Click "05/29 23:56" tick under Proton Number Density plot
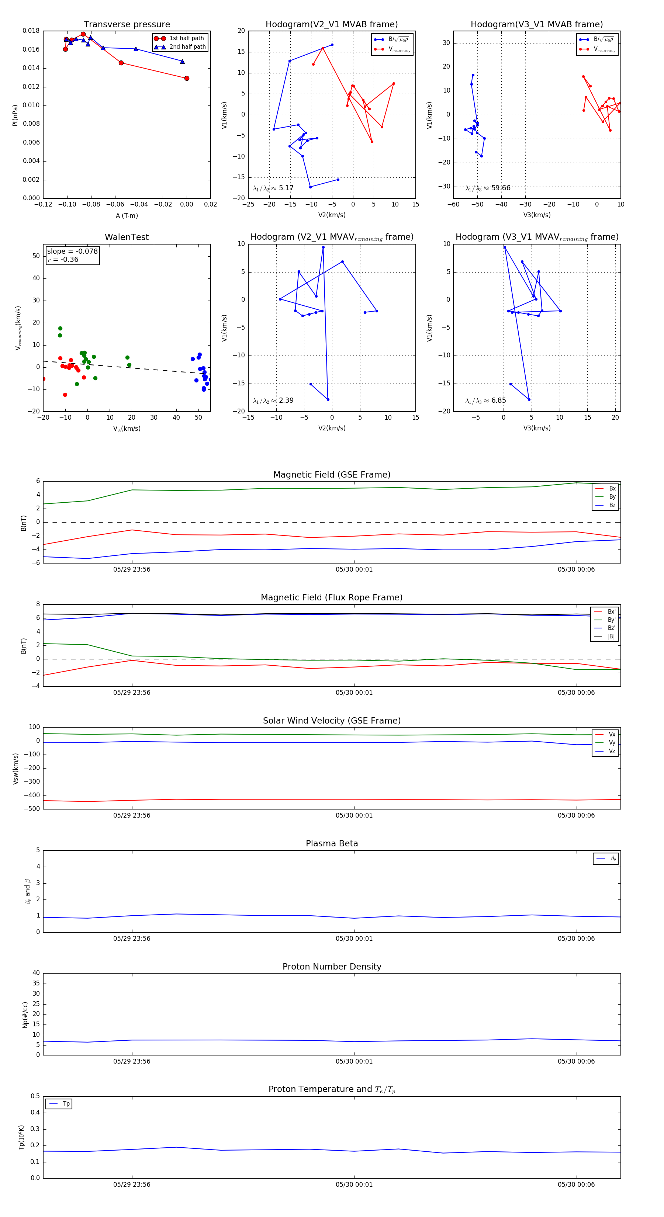664x1217 pixels. 132,1062
